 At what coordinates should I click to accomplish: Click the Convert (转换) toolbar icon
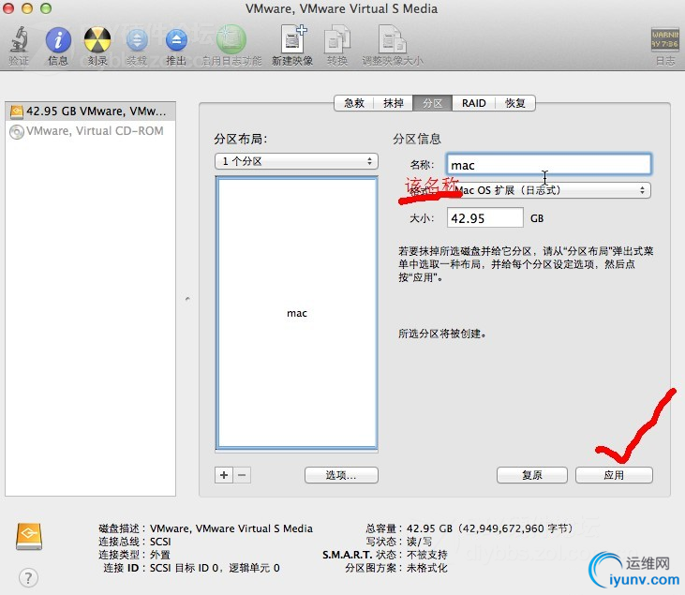click(336, 40)
